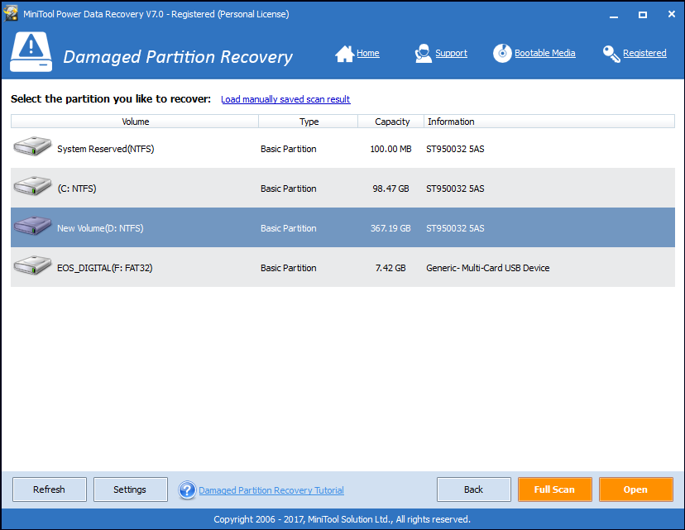Open the Settings button
685x530 pixels.
pyautogui.click(x=130, y=489)
